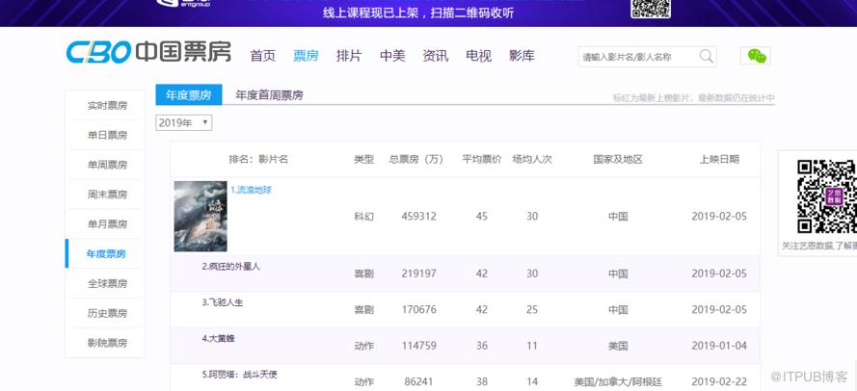Open 电视 in top navigation

[x=479, y=56]
